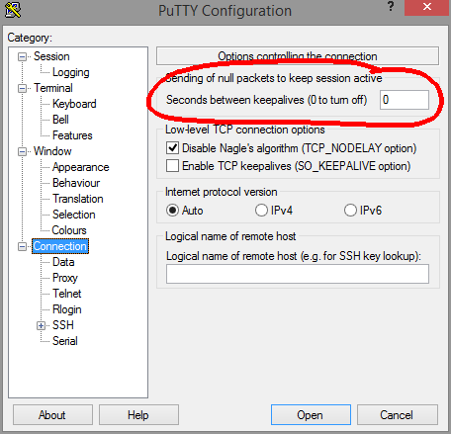Select IPv4 protocol radio button
Viewport: 451px width, 434px height.
click(x=261, y=211)
